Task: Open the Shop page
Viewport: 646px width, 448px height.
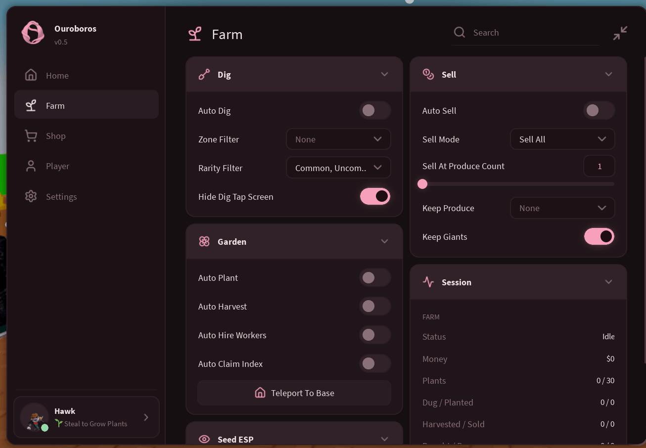Action: (87, 136)
